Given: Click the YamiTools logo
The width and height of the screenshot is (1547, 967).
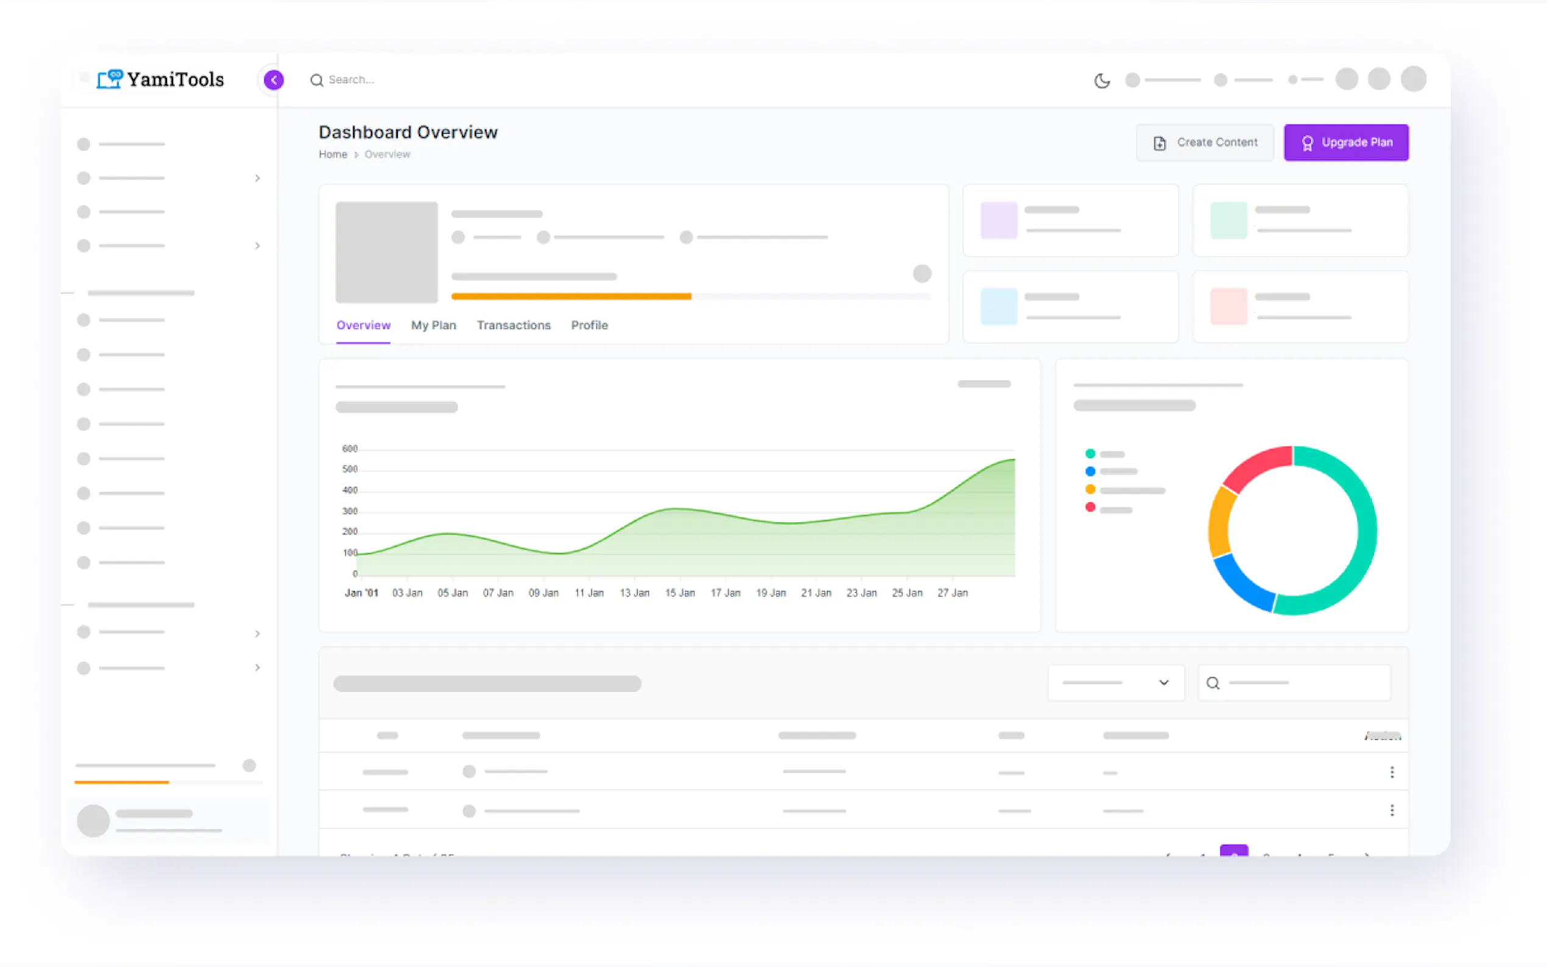Looking at the screenshot, I should point(161,79).
